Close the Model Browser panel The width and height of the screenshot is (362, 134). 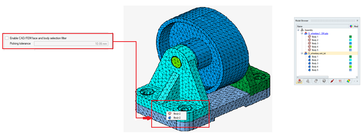coord(357,20)
